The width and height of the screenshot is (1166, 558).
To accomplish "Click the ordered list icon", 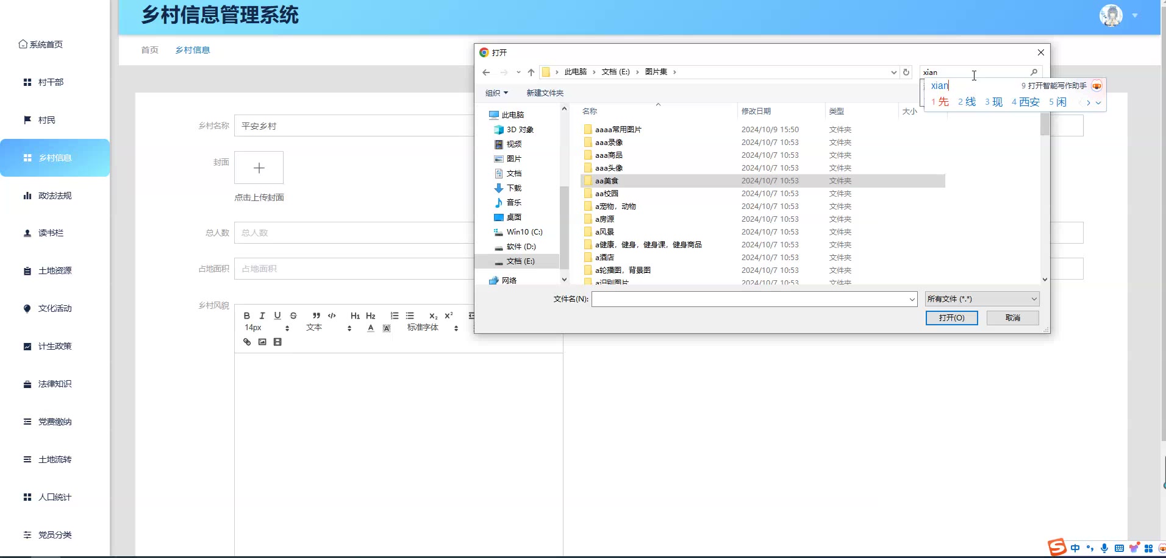I will [x=395, y=316].
